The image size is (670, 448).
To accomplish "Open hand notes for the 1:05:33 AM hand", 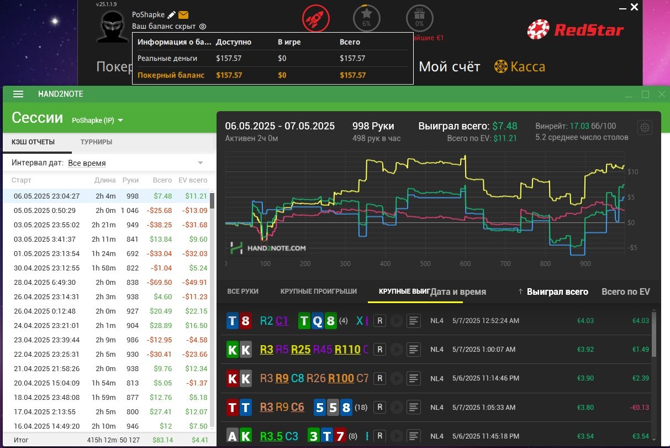I will pos(414,408).
